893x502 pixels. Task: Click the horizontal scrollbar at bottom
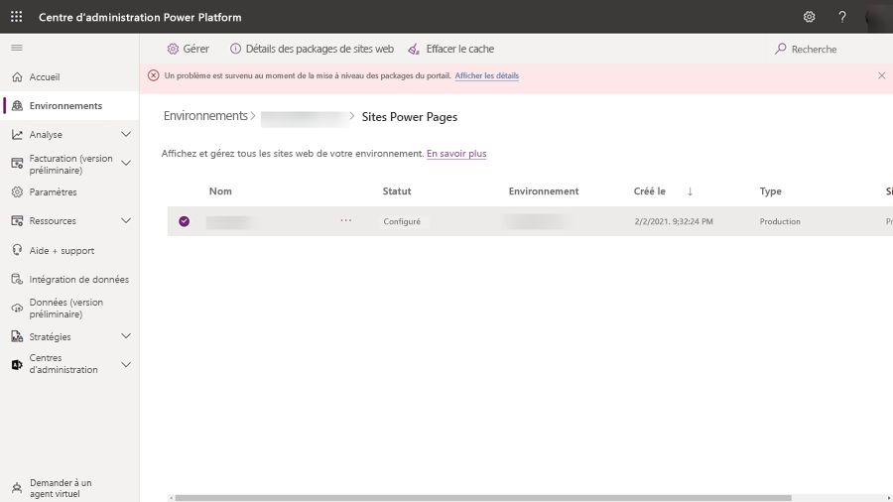(483, 498)
